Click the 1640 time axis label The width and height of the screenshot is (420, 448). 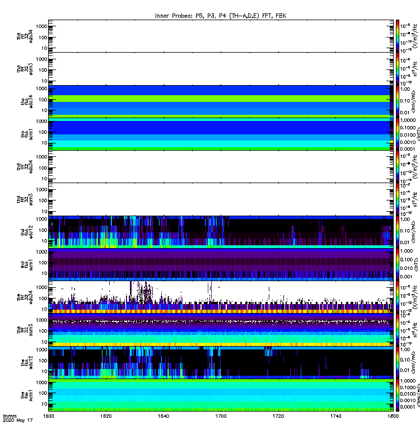(164, 416)
